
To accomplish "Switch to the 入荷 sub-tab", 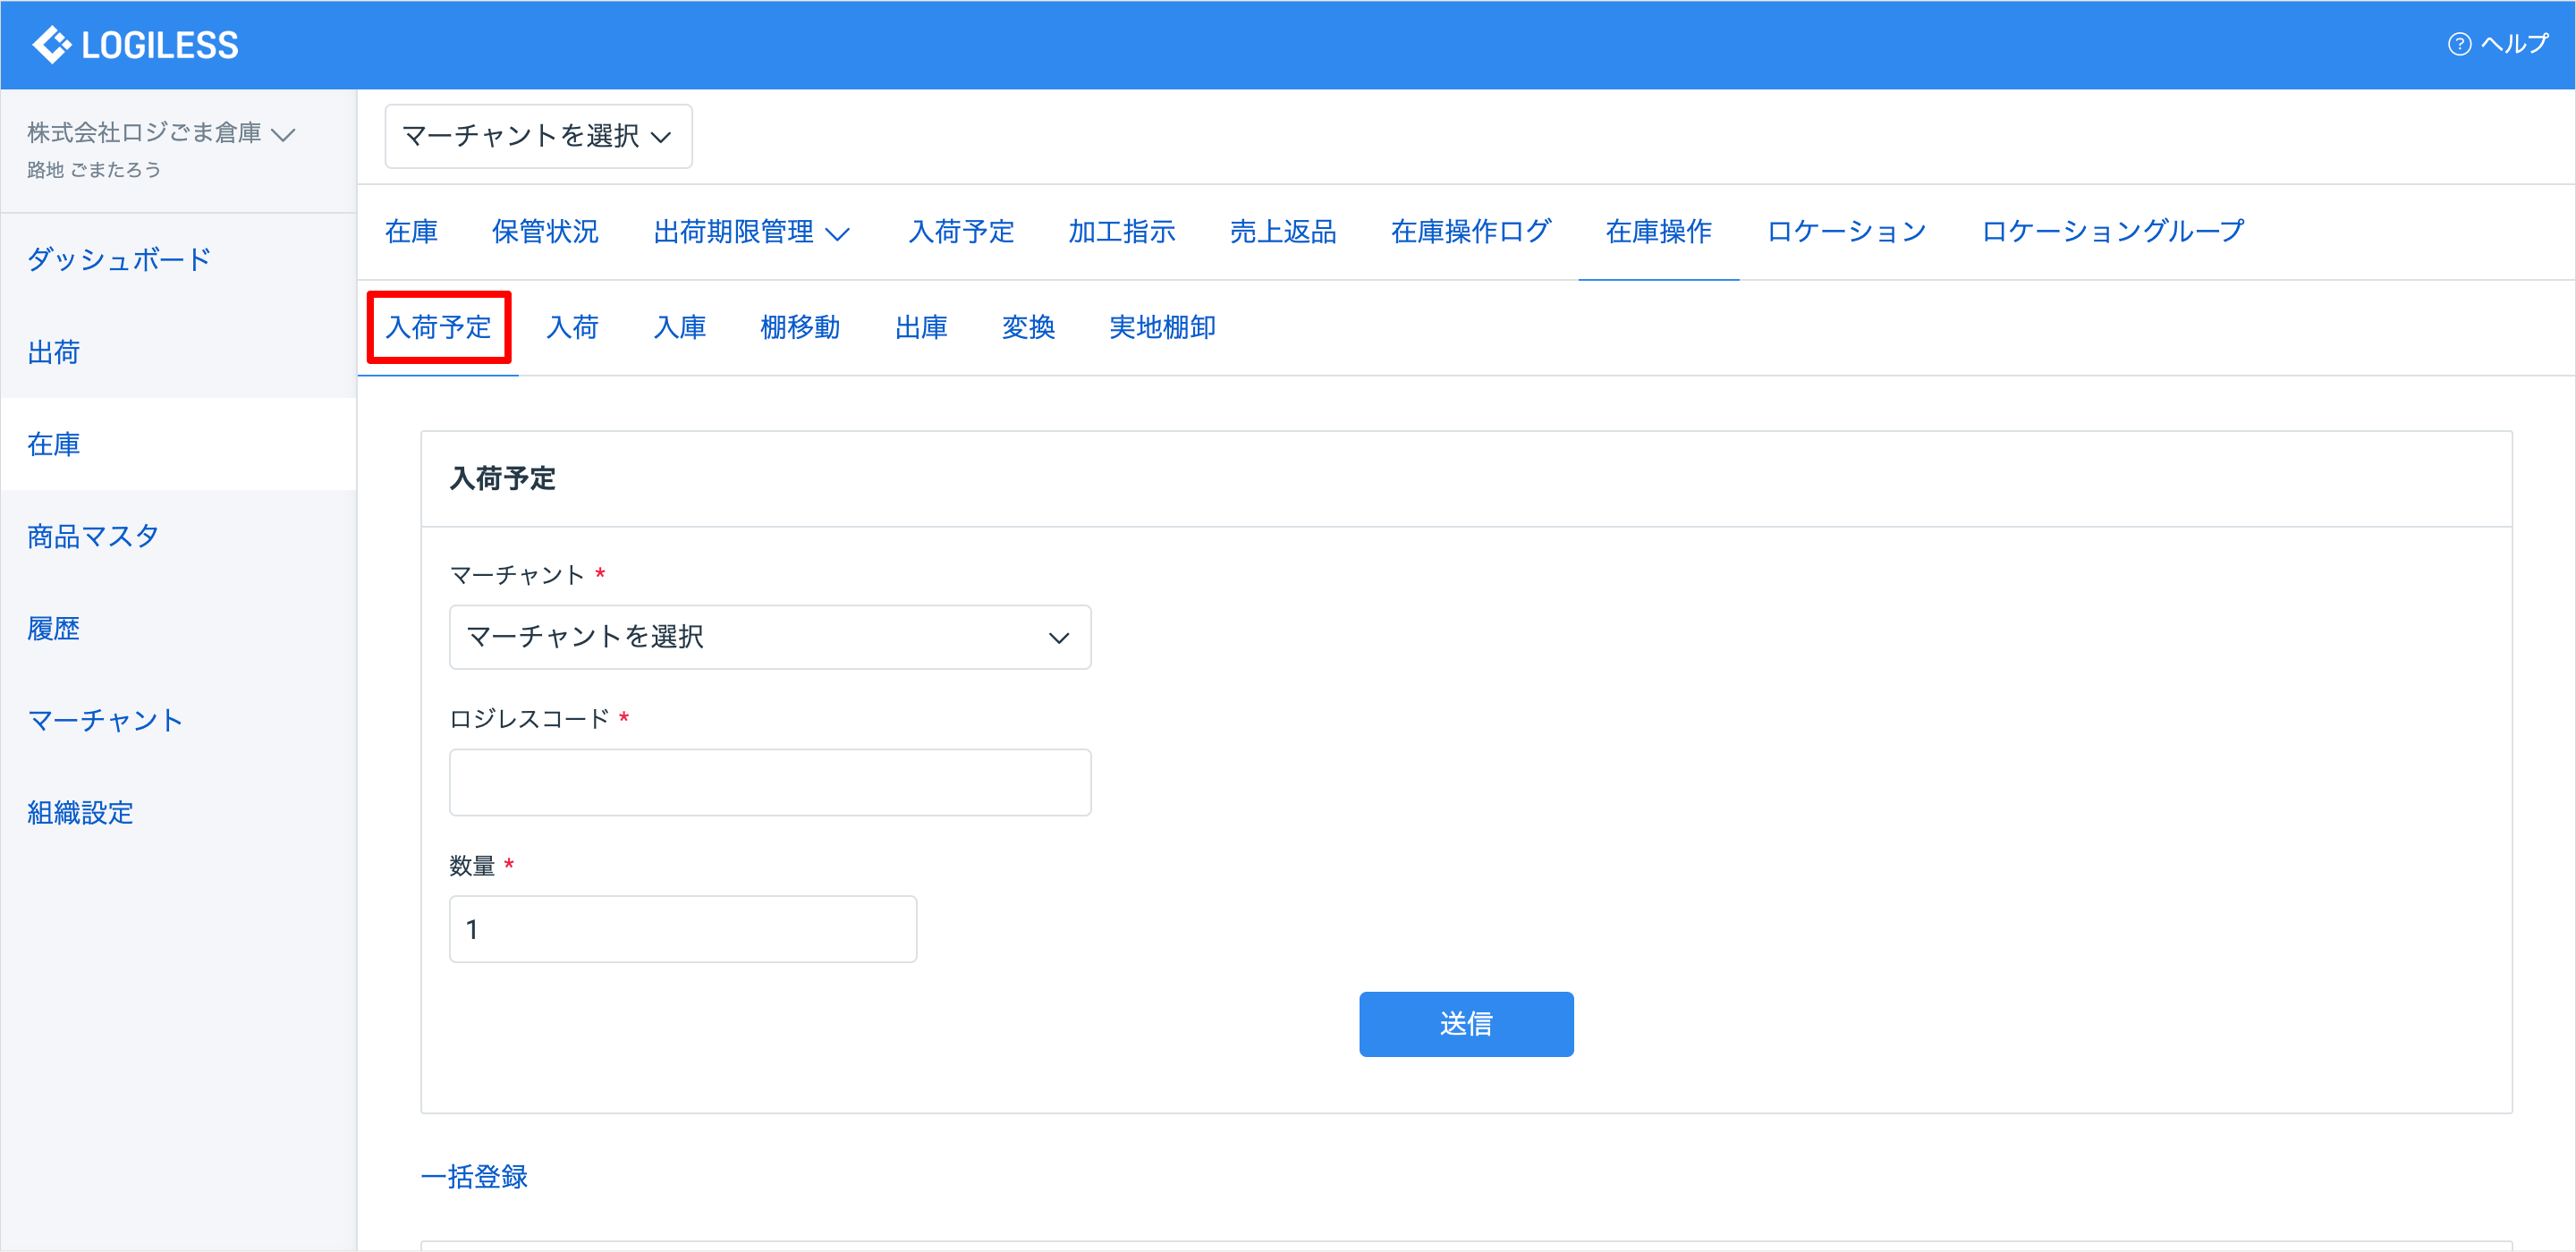I will (572, 328).
